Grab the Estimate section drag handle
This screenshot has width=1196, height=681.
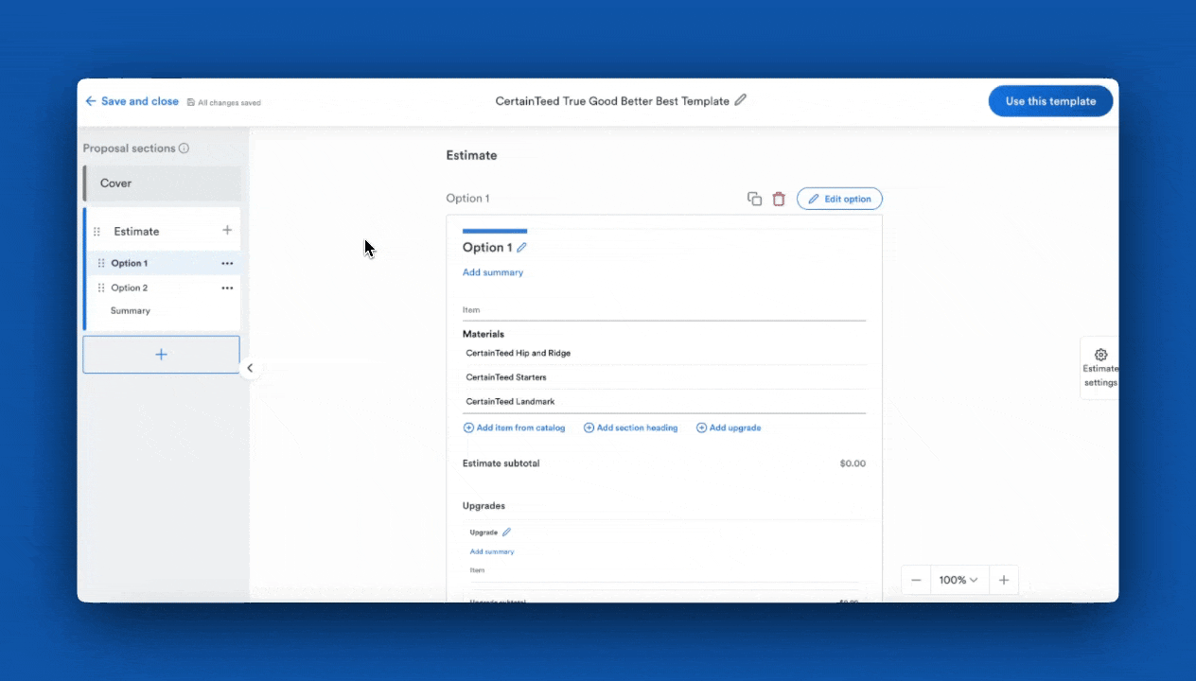pos(97,232)
